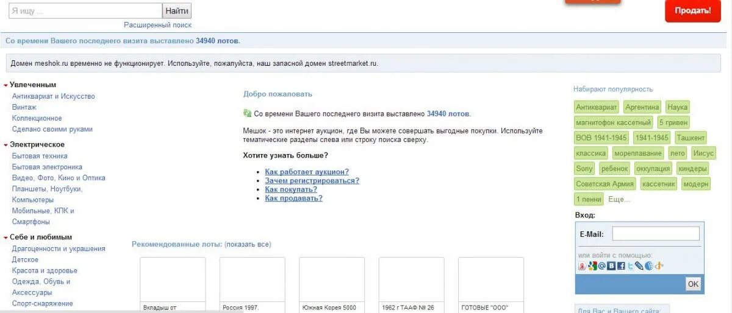Open the Винтаж category
This screenshot has width=732, height=313.
24,107
